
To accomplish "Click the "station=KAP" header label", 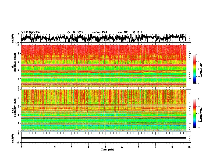I will [x=100, y=32].
